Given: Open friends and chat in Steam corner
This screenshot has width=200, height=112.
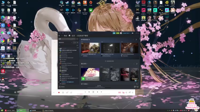Looking at the screenshot, I should [136, 87].
